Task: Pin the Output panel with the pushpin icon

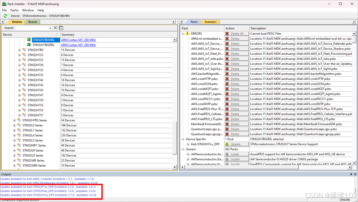Action: click(351, 174)
